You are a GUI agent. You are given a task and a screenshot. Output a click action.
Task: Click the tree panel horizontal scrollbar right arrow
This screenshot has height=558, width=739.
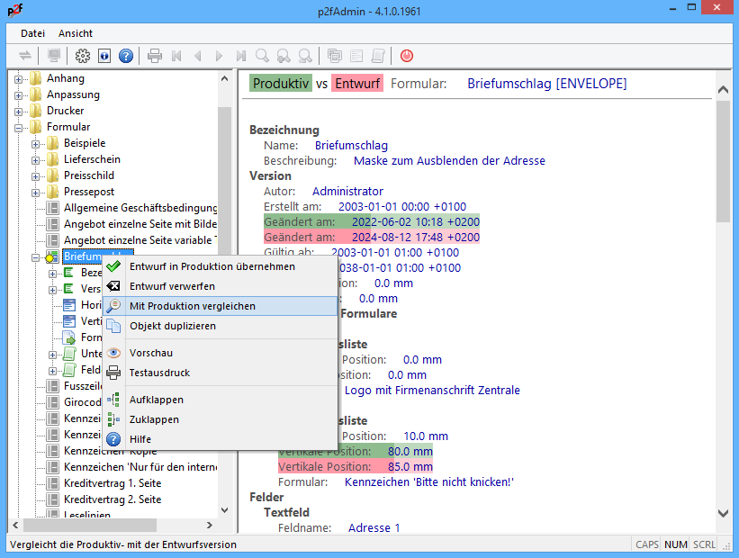pyautogui.click(x=210, y=525)
